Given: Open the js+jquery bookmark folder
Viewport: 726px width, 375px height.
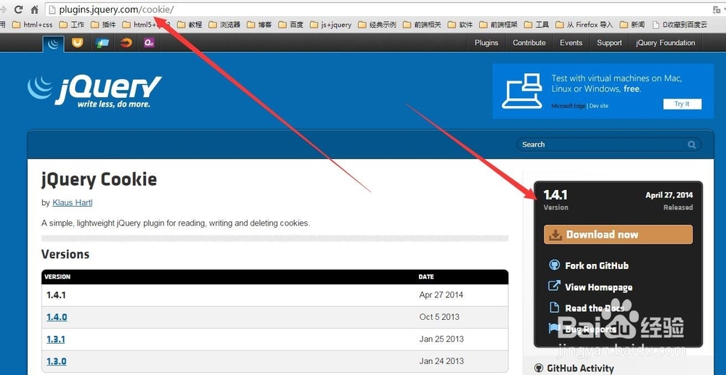Looking at the screenshot, I should click(330, 25).
